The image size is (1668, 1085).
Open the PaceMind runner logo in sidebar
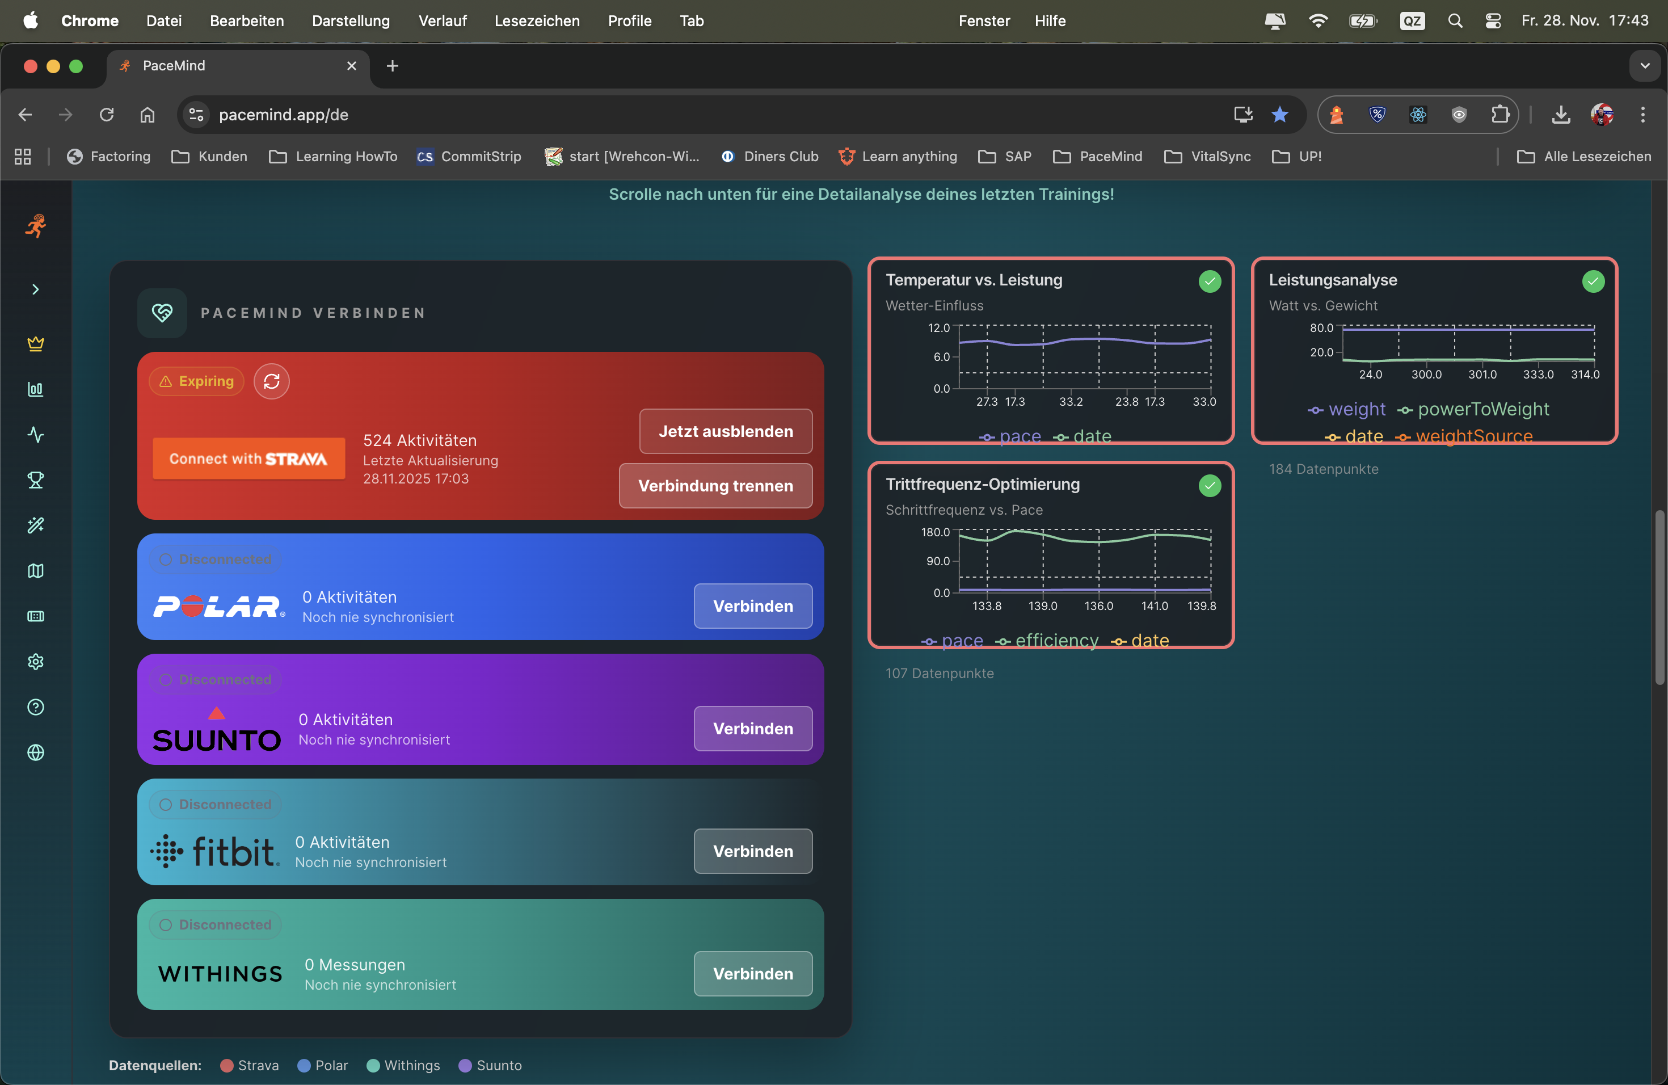[x=36, y=226]
